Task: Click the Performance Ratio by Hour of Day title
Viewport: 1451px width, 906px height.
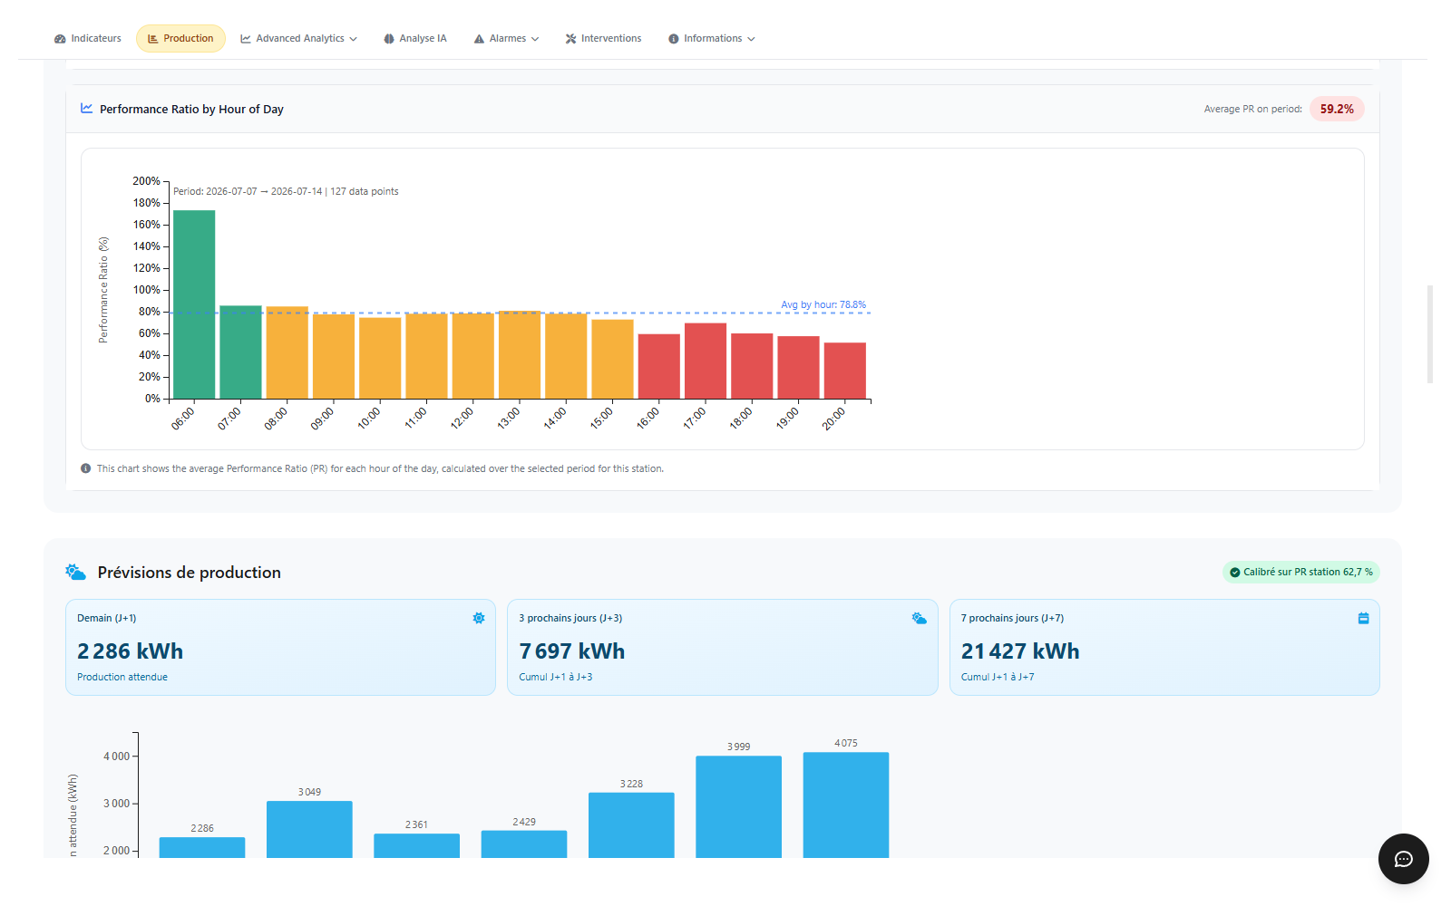Action: click(x=191, y=109)
